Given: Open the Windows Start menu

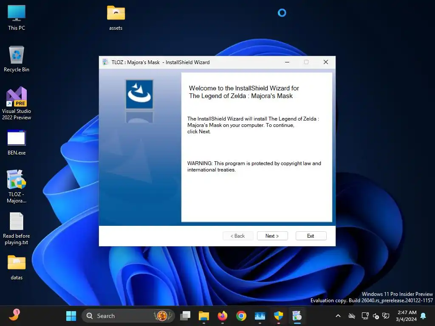Looking at the screenshot, I should [x=71, y=316].
